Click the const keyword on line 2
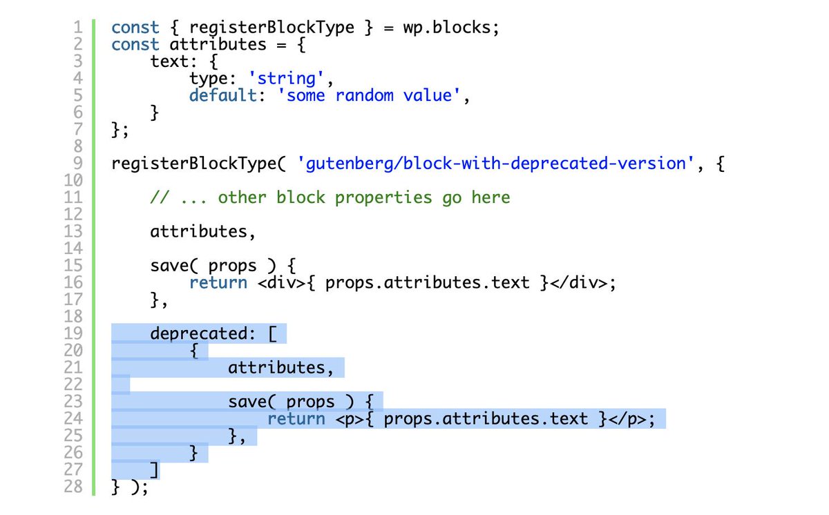This screenshot has height=515, width=829. click(x=135, y=44)
